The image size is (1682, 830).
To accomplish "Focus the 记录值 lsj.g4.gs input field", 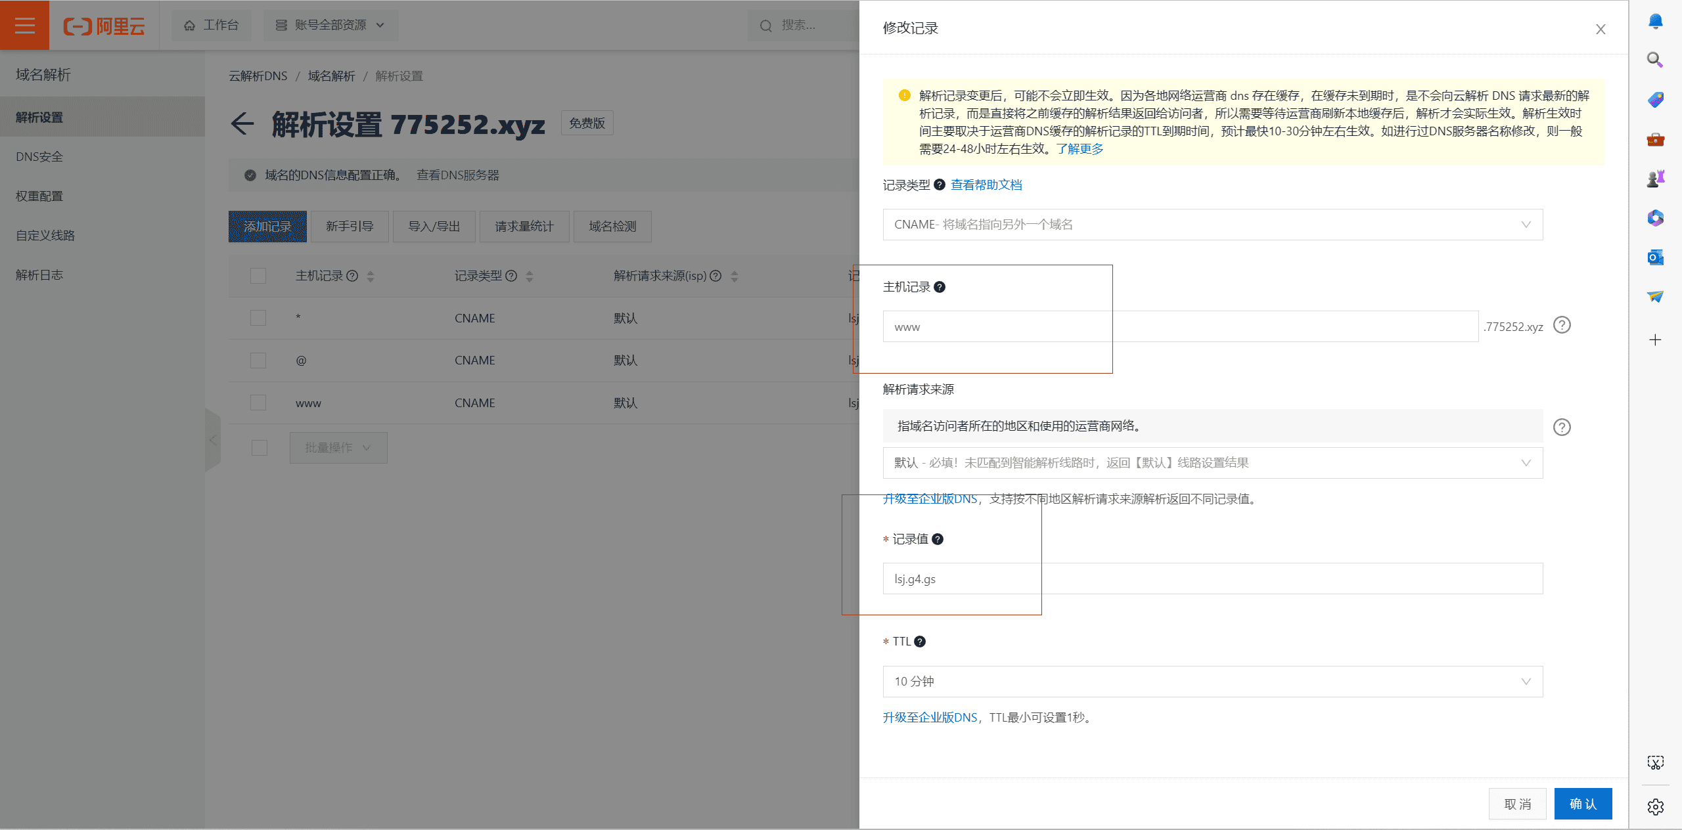I will tap(1212, 579).
